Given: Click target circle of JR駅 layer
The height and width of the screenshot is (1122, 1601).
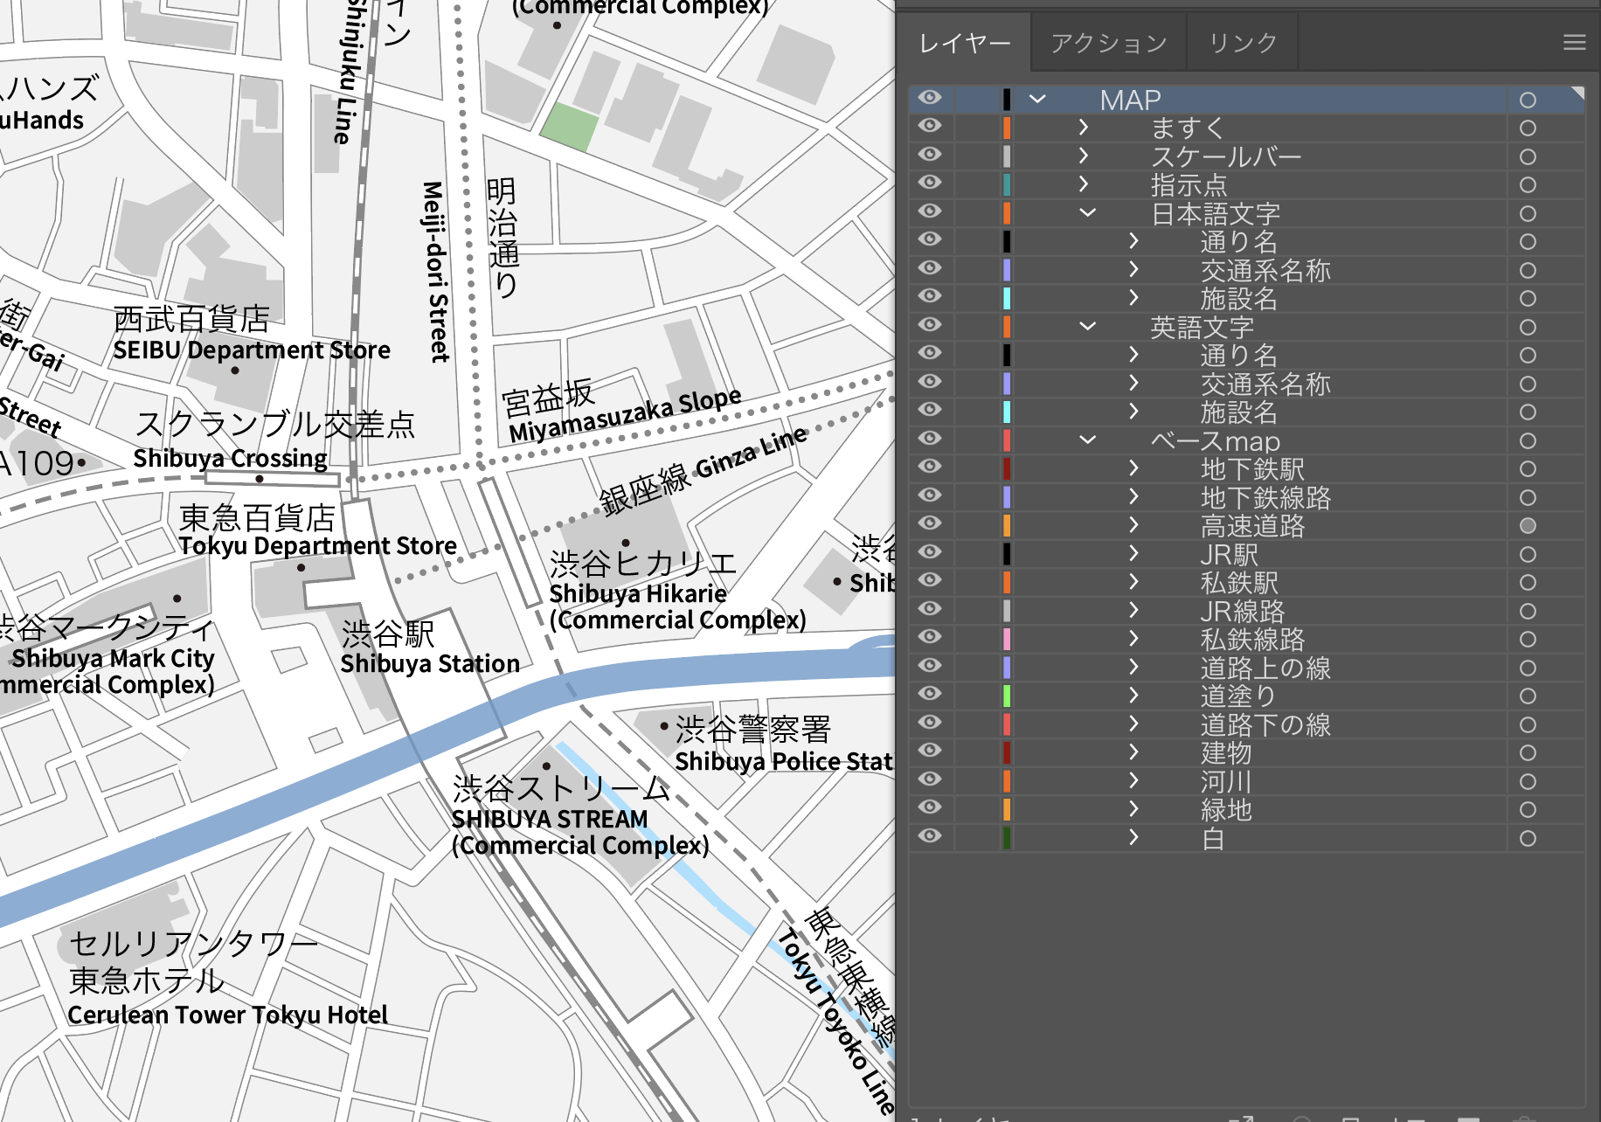Looking at the screenshot, I should [x=1528, y=554].
